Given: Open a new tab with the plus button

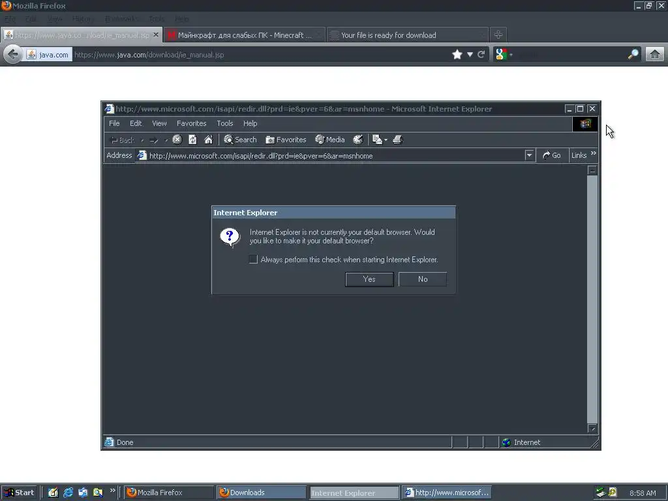Looking at the screenshot, I should [x=498, y=35].
